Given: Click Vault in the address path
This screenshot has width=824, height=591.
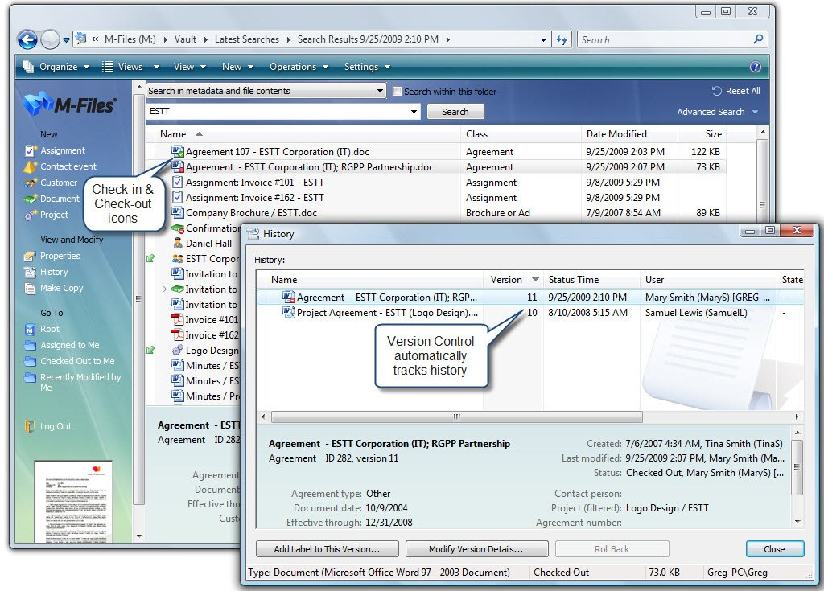Looking at the screenshot, I should [186, 39].
